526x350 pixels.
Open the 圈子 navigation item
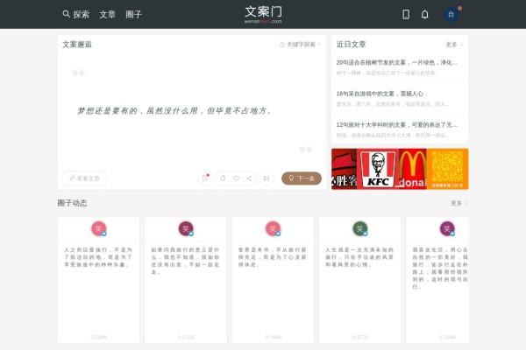134,14
